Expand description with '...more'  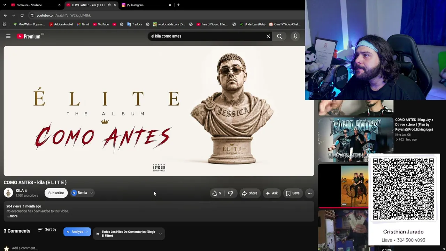(12, 216)
